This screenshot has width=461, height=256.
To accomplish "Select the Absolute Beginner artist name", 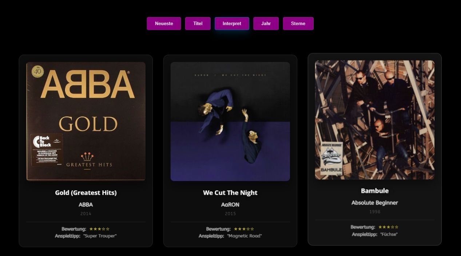I will coord(375,203).
